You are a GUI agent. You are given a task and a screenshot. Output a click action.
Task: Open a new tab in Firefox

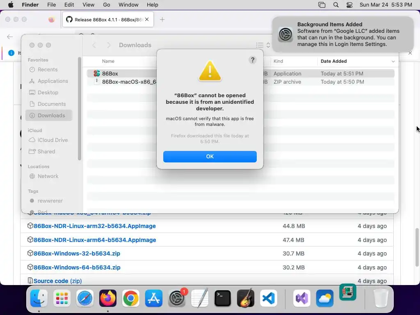(x=162, y=20)
